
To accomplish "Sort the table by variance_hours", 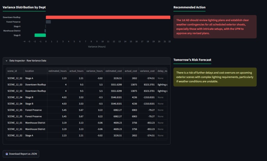I will (x=94, y=71).
